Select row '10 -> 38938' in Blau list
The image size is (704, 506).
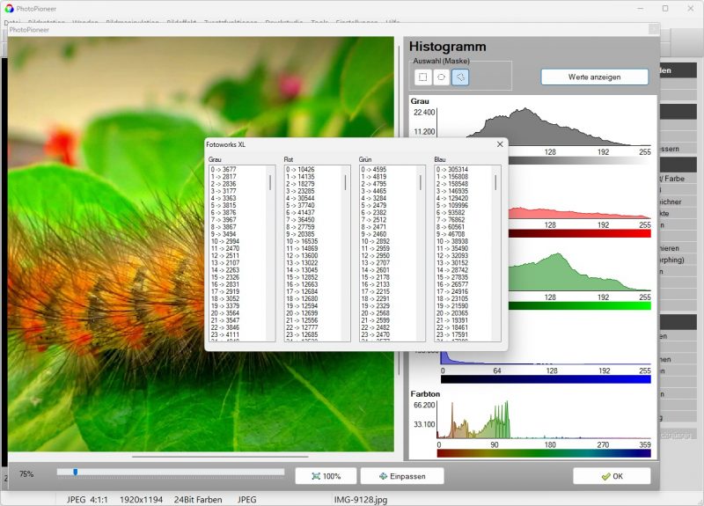(452, 241)
